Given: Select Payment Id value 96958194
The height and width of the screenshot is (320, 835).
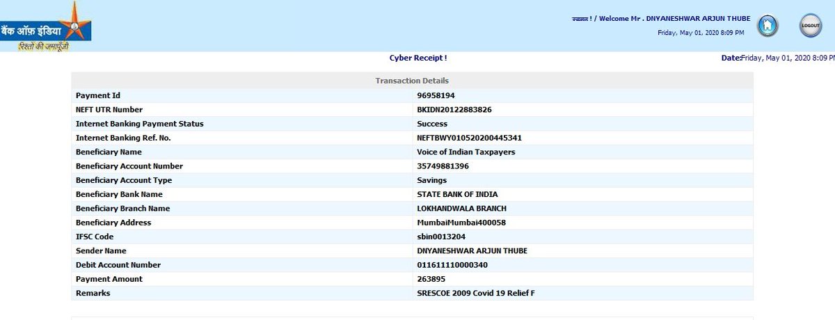Looking at the screenshot, I should click(436, 95).
